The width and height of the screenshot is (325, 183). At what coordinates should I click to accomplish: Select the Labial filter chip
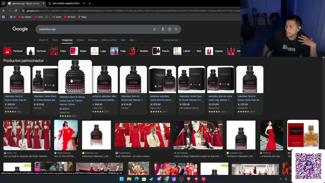tap(183, 51)
